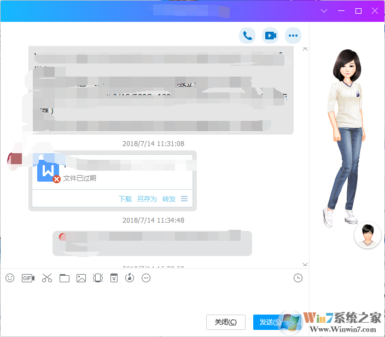Click the music share icon

[130, 278]
